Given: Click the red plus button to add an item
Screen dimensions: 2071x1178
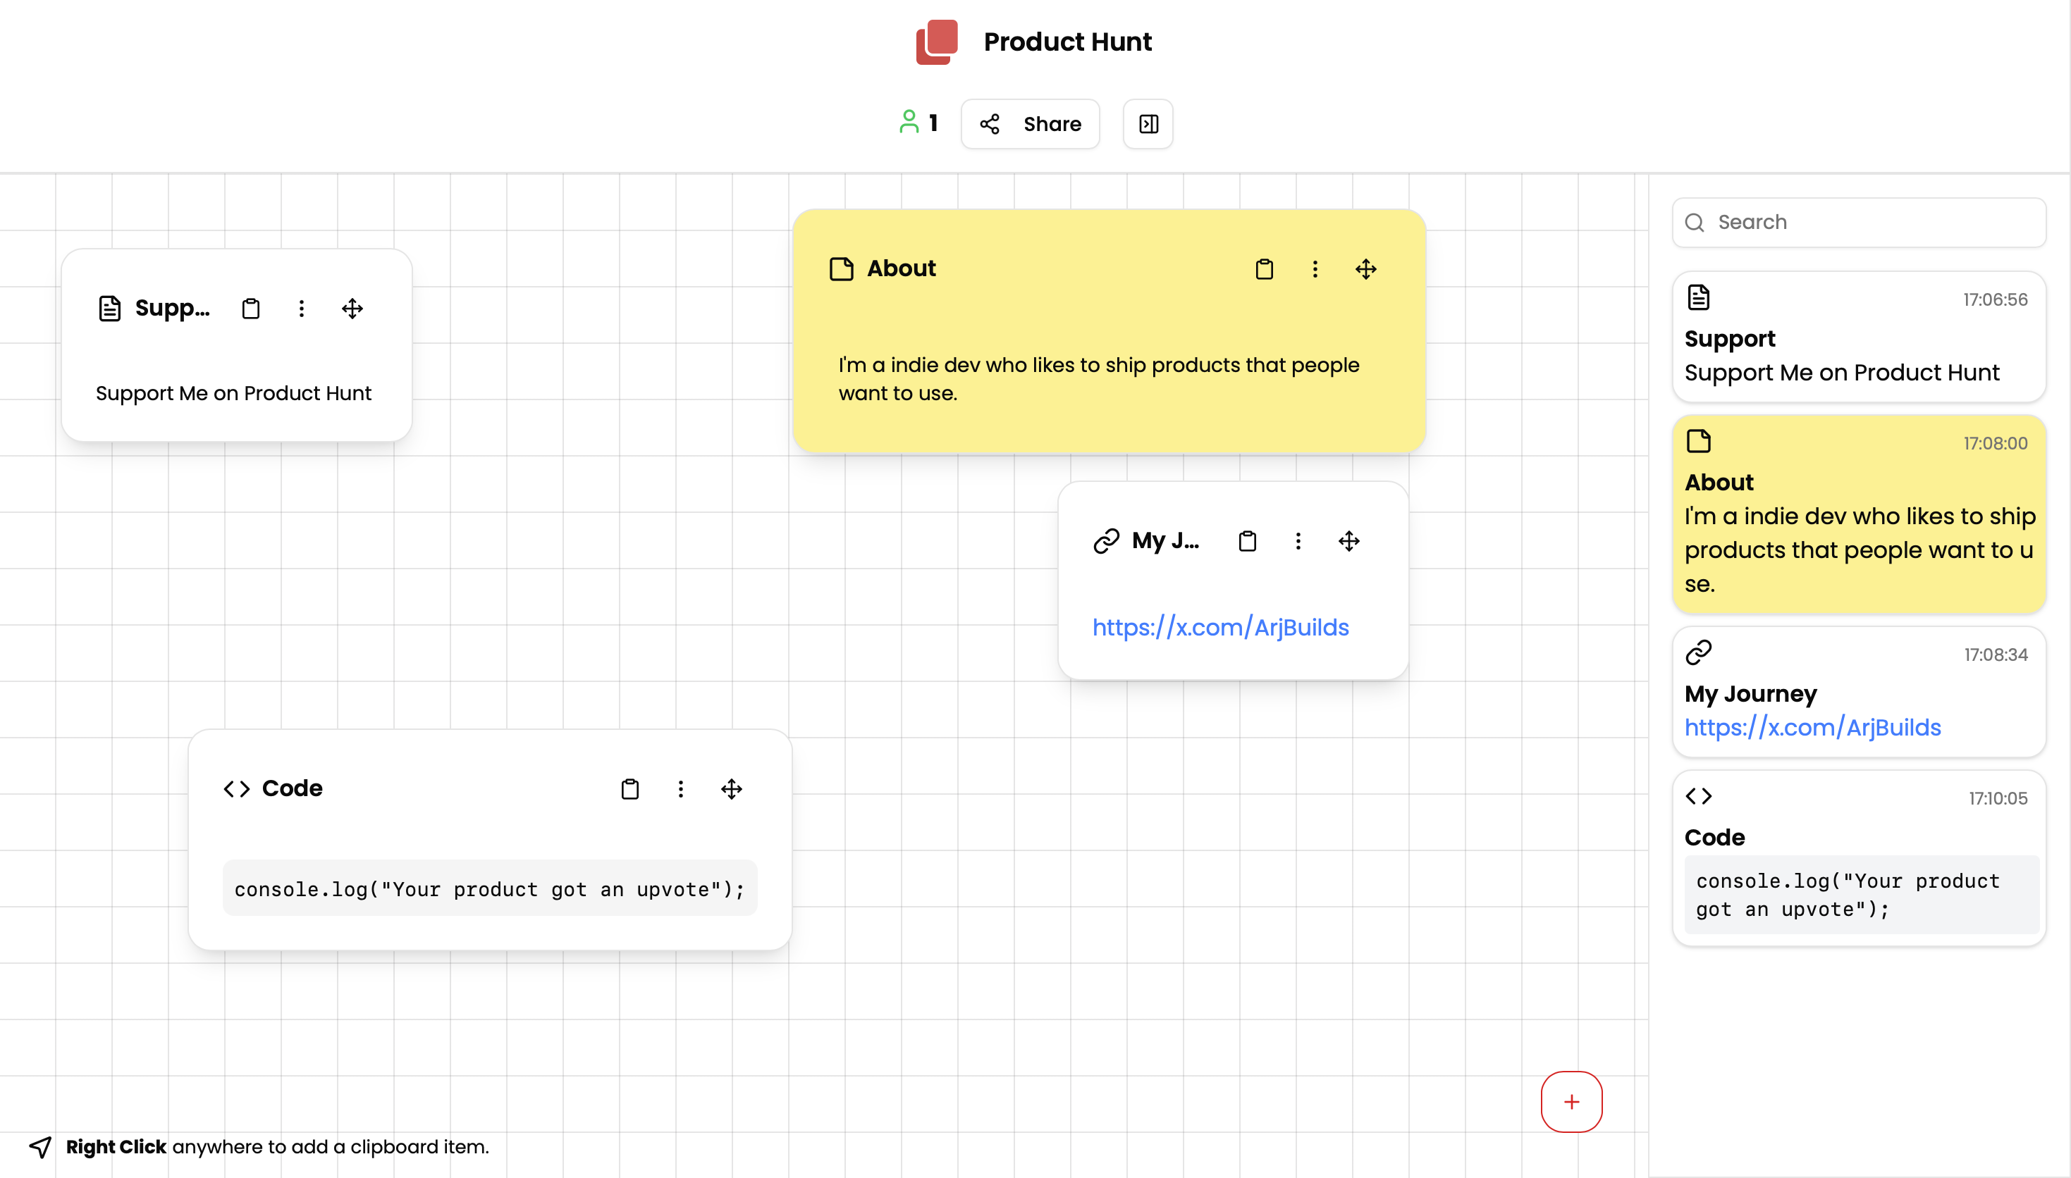Looking at the screenshot, I should 1571,1101.
